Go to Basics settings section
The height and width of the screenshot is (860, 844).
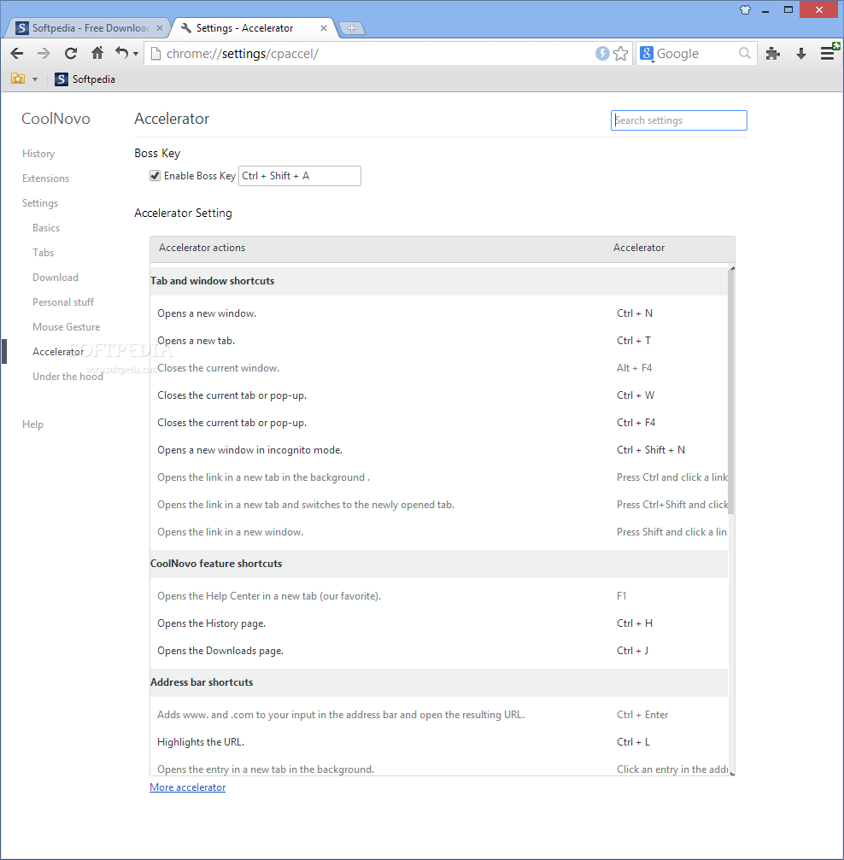click(46, 228)
